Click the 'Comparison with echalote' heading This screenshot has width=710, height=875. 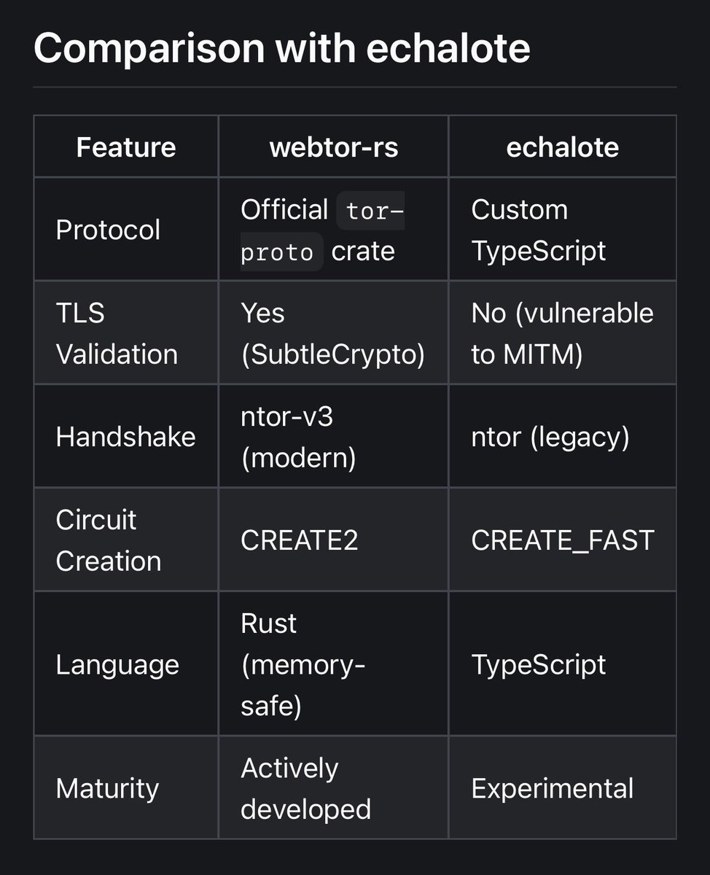[281, 47]
